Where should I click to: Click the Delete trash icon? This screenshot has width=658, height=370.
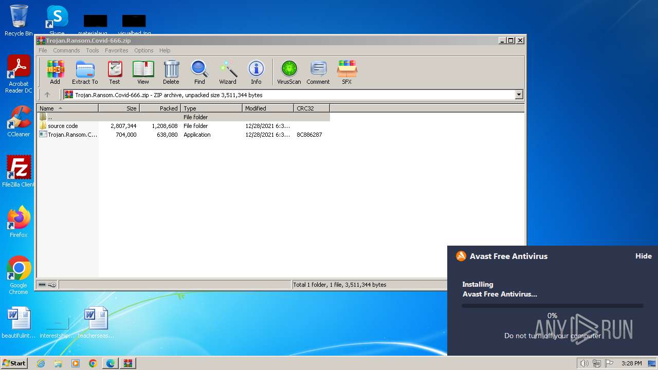(x=171, y=72)
